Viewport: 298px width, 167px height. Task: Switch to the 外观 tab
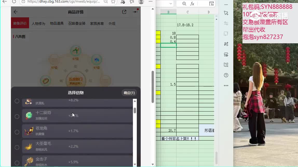[x=112, y=24]
